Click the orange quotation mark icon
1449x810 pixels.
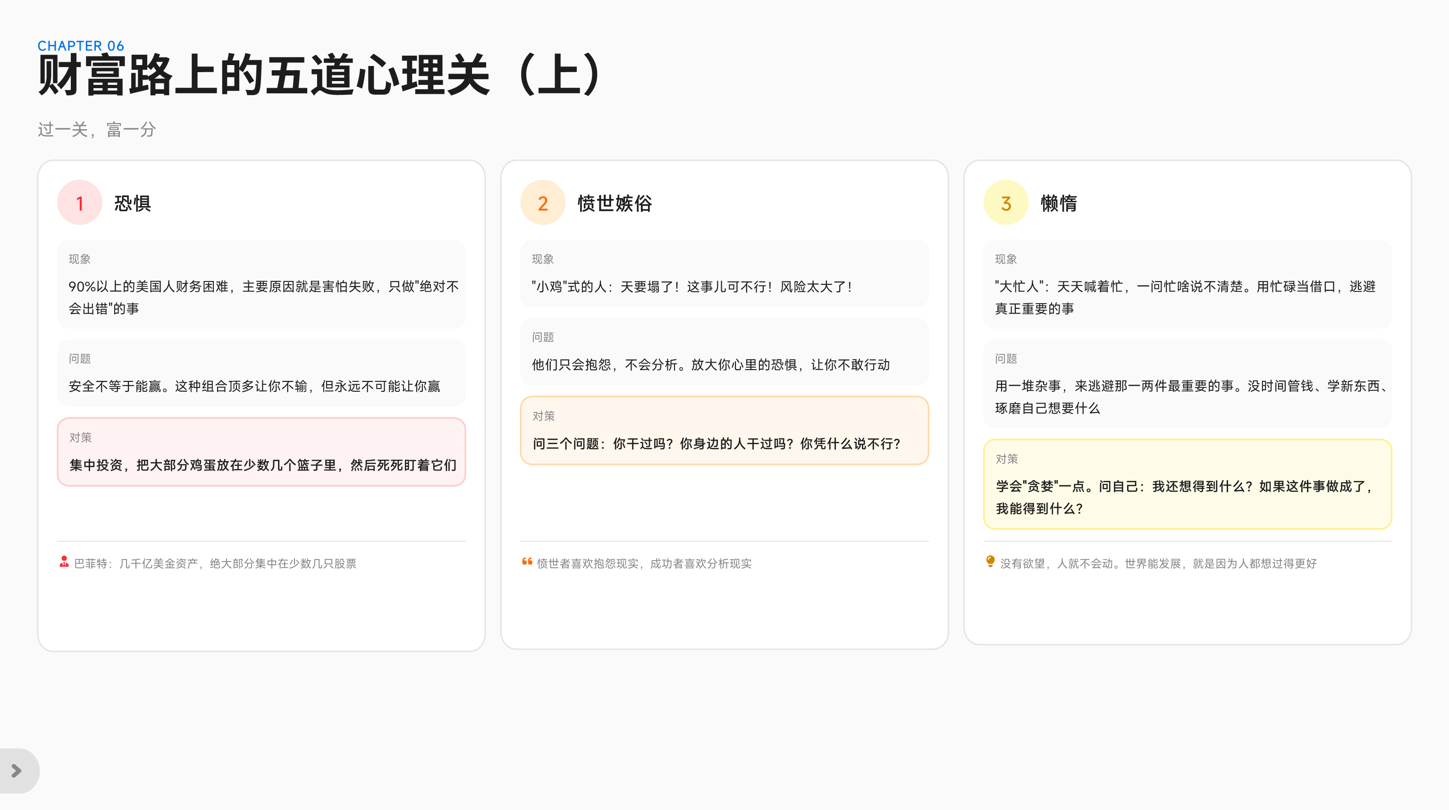[527, 562]
